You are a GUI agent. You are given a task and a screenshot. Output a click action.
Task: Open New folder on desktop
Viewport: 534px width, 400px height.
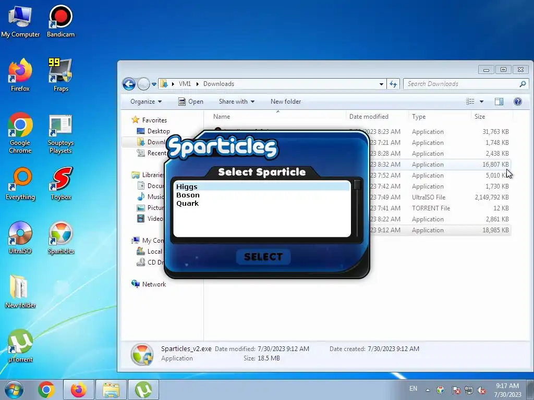20,292
